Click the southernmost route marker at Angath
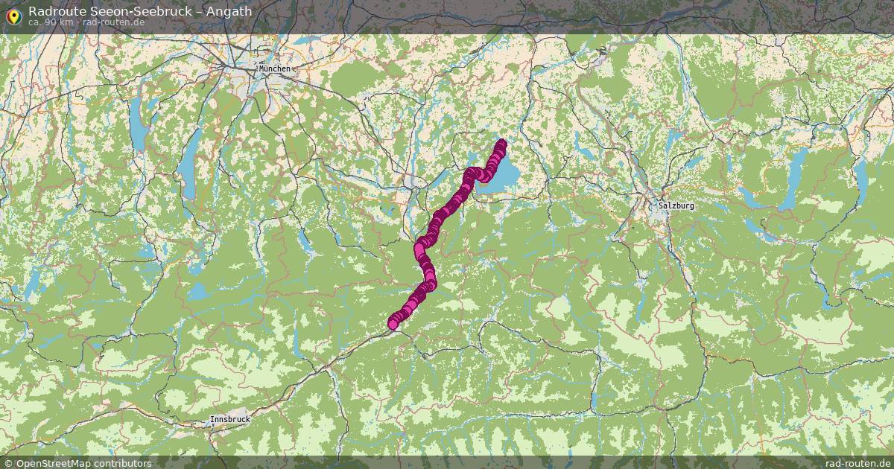Viewport: 894px width, 469px height. pyautogui.click(x=393, y=324)
